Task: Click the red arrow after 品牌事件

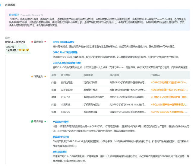Action: [45, 42]
